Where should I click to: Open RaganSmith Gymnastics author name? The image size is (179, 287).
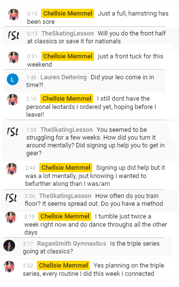pos(71,243)
